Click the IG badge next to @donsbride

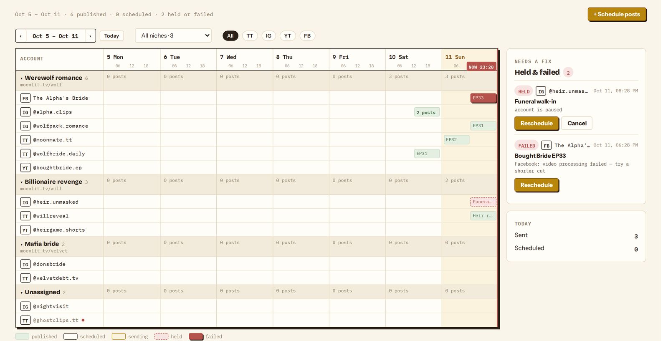click(x=25, y=264)
